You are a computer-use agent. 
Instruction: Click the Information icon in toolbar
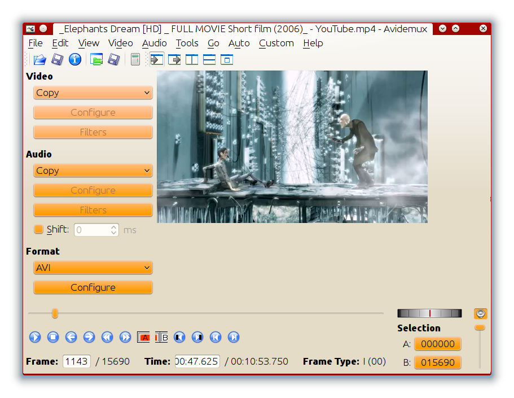tap(74, 60)
